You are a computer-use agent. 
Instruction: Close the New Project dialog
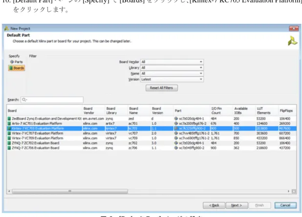tap(294, 28)
